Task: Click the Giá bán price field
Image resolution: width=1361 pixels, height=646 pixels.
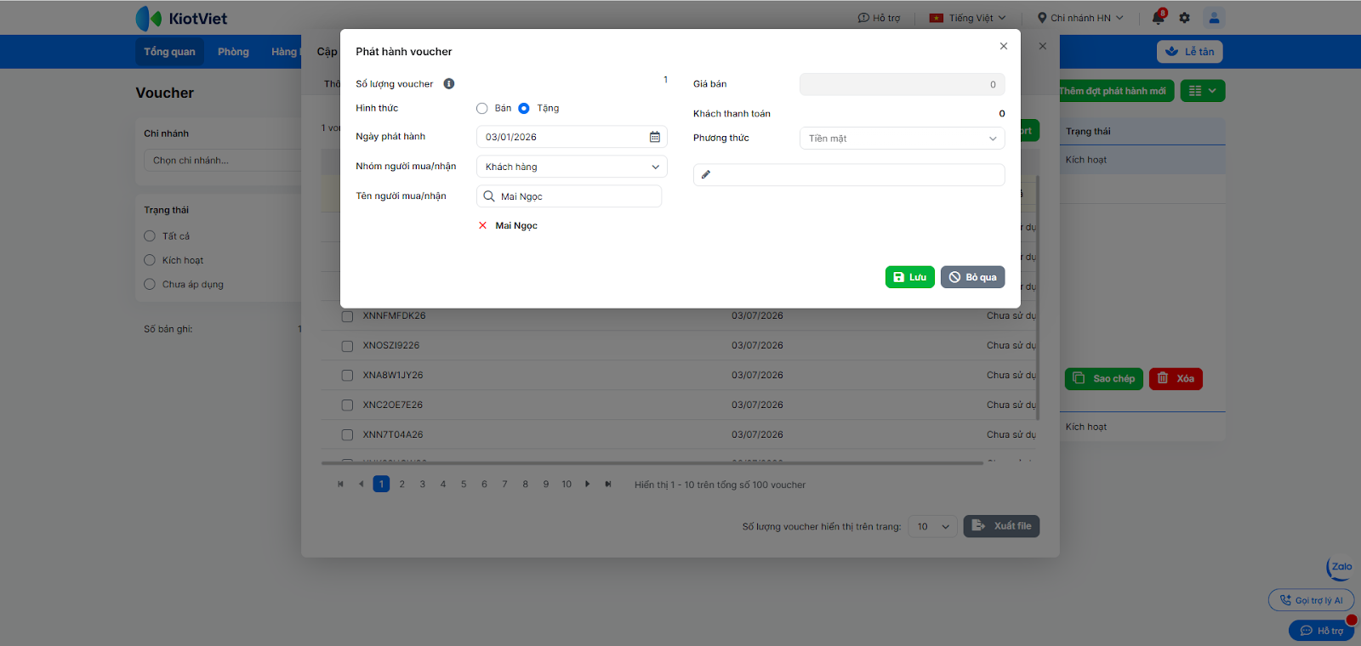Action: click(x=903, y=84)
